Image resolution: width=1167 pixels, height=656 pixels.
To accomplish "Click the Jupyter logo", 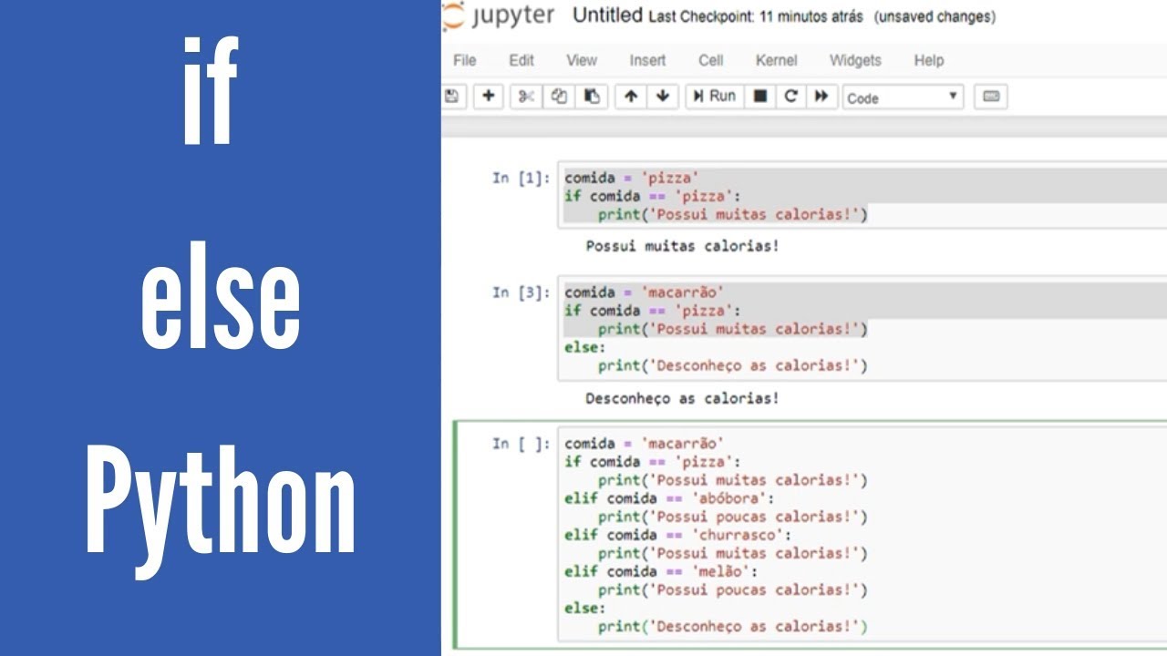I will 498,16.
